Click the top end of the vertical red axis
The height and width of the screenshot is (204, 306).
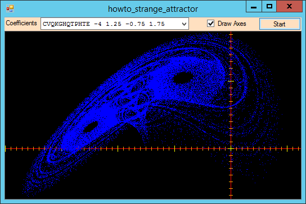point(231,33)
